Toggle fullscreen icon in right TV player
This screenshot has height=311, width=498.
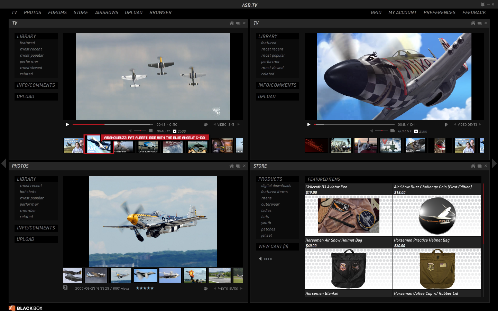(x=393, y=131)
